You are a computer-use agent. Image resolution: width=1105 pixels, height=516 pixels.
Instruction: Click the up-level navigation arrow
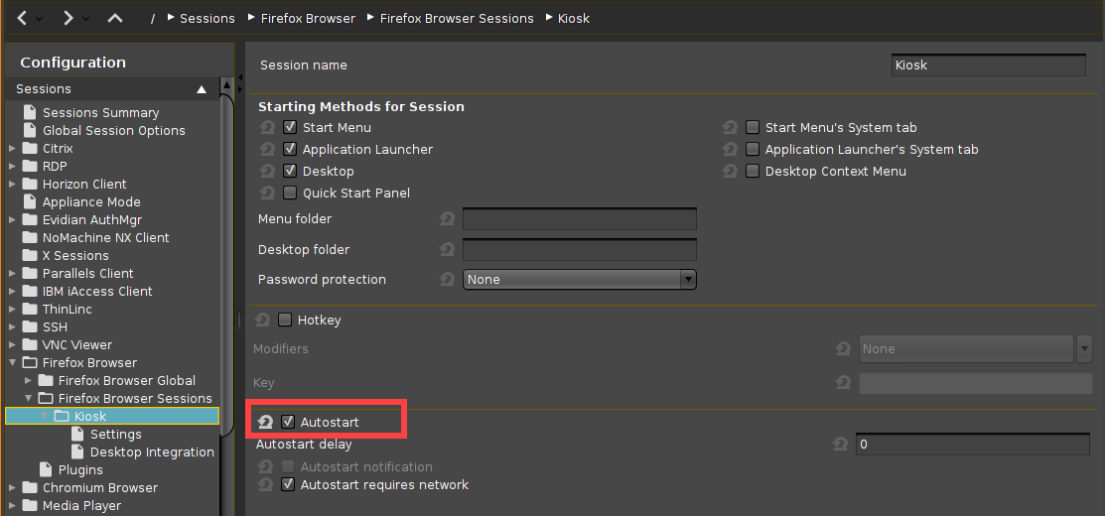[x=115, y=18]
